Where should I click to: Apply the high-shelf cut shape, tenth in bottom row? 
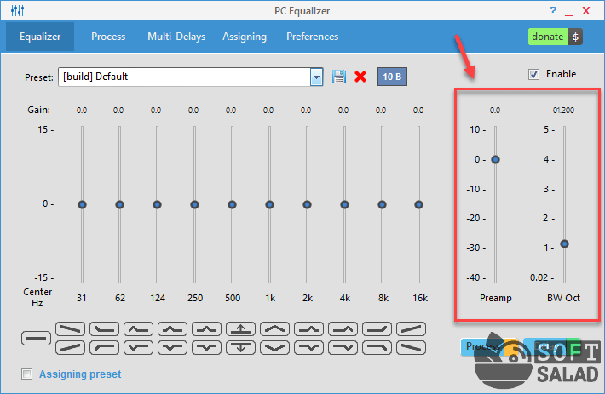point(377,348)
